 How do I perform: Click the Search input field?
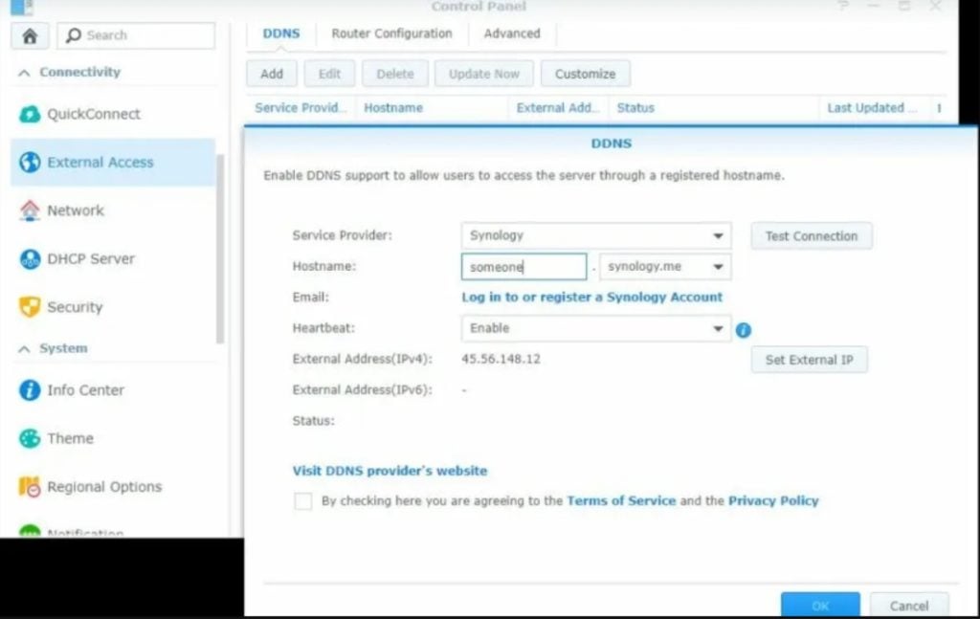136,35
